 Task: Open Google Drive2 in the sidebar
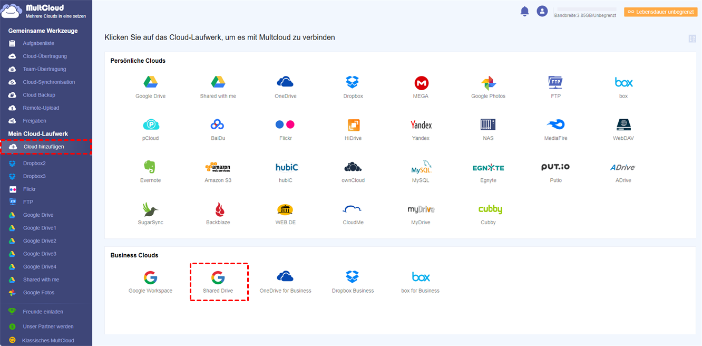[x=40, y=241]
